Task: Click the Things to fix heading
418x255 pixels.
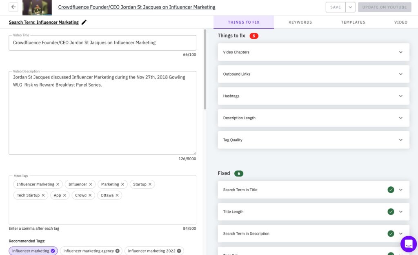Action: tap(231, 36)
